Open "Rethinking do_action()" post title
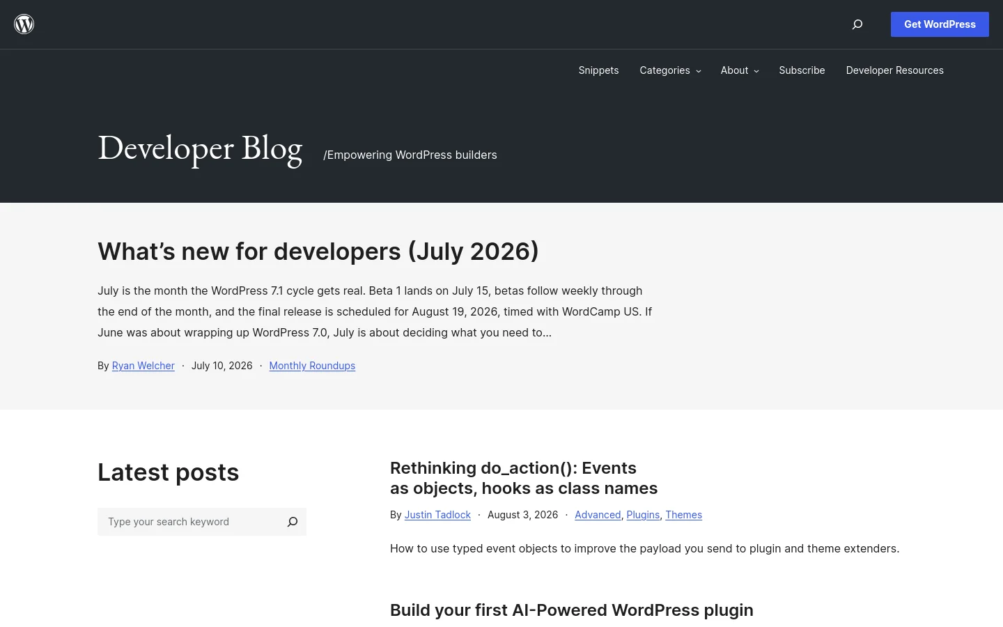 524,478
